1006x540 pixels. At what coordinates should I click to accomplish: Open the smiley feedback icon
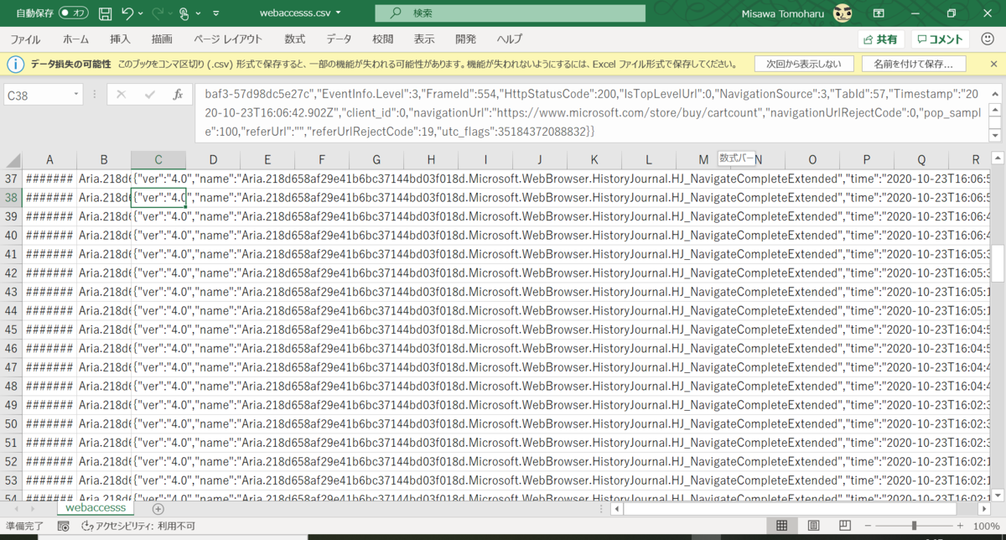point(988,39)
